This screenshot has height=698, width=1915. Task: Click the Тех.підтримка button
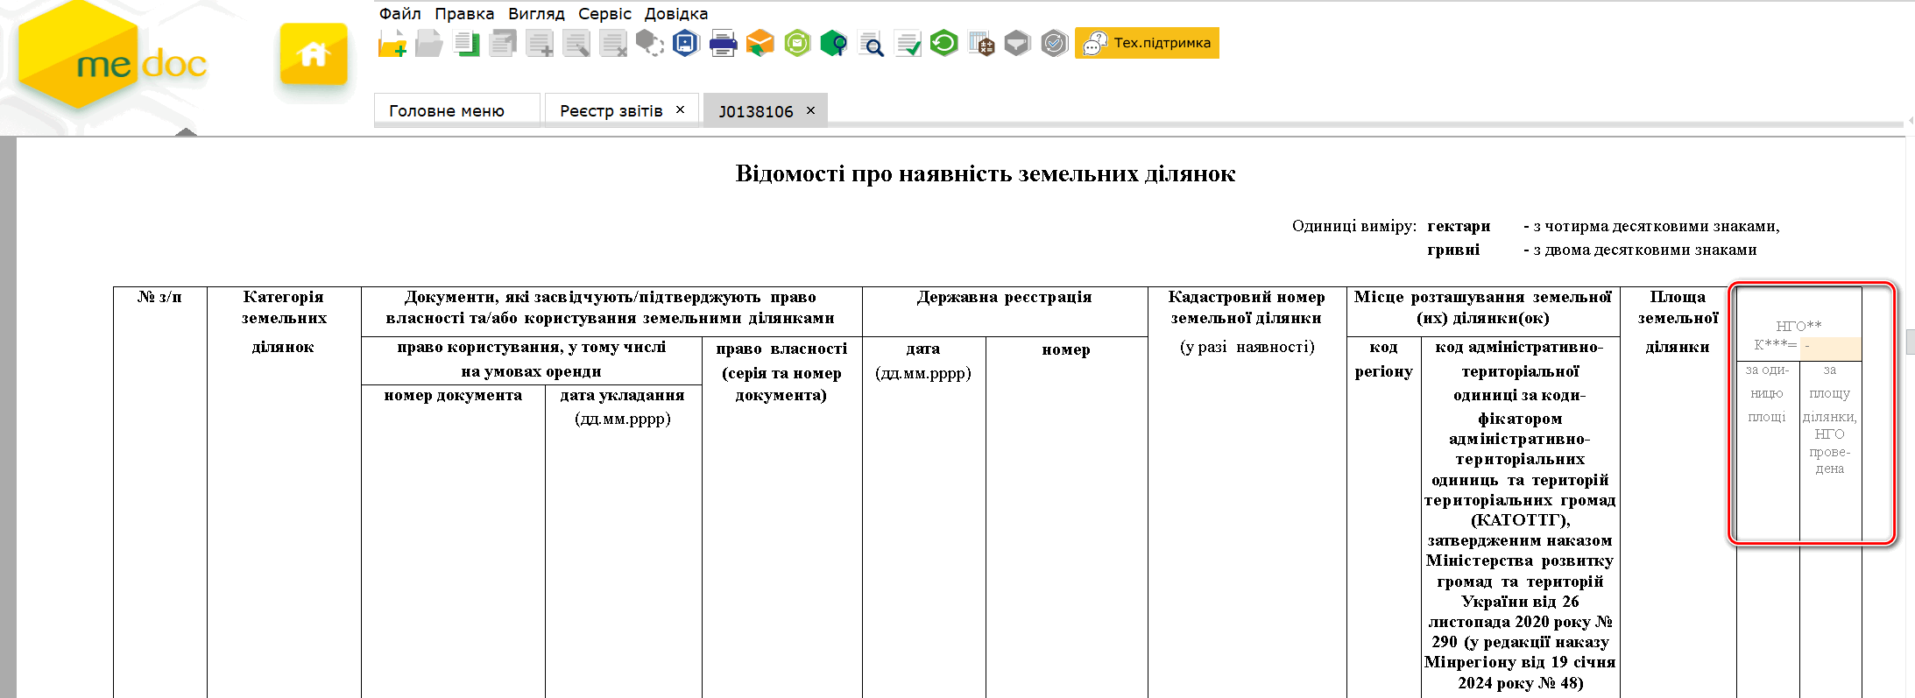(x=1147, y=43)
